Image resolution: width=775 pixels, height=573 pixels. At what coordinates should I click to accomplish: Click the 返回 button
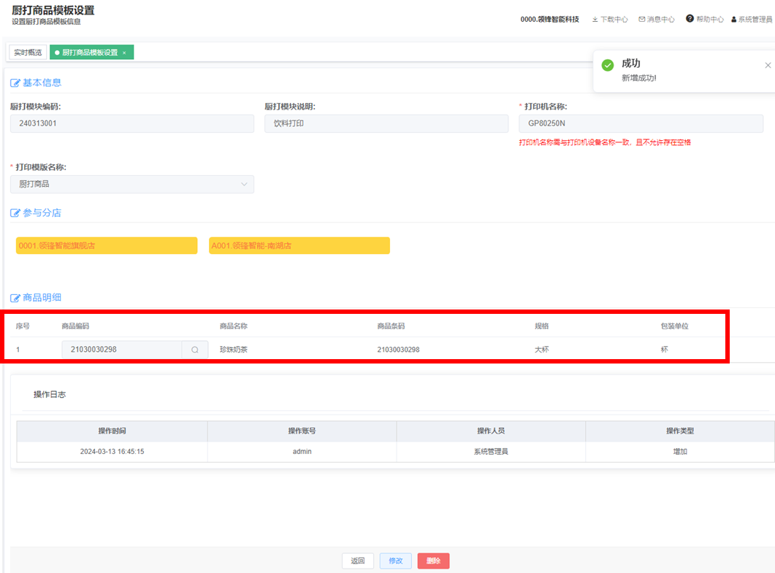pyautogui.click(x=357, y=561)
